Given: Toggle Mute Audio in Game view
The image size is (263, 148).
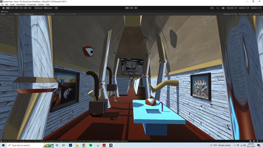Looking at the screenshot, I should 243,14.
